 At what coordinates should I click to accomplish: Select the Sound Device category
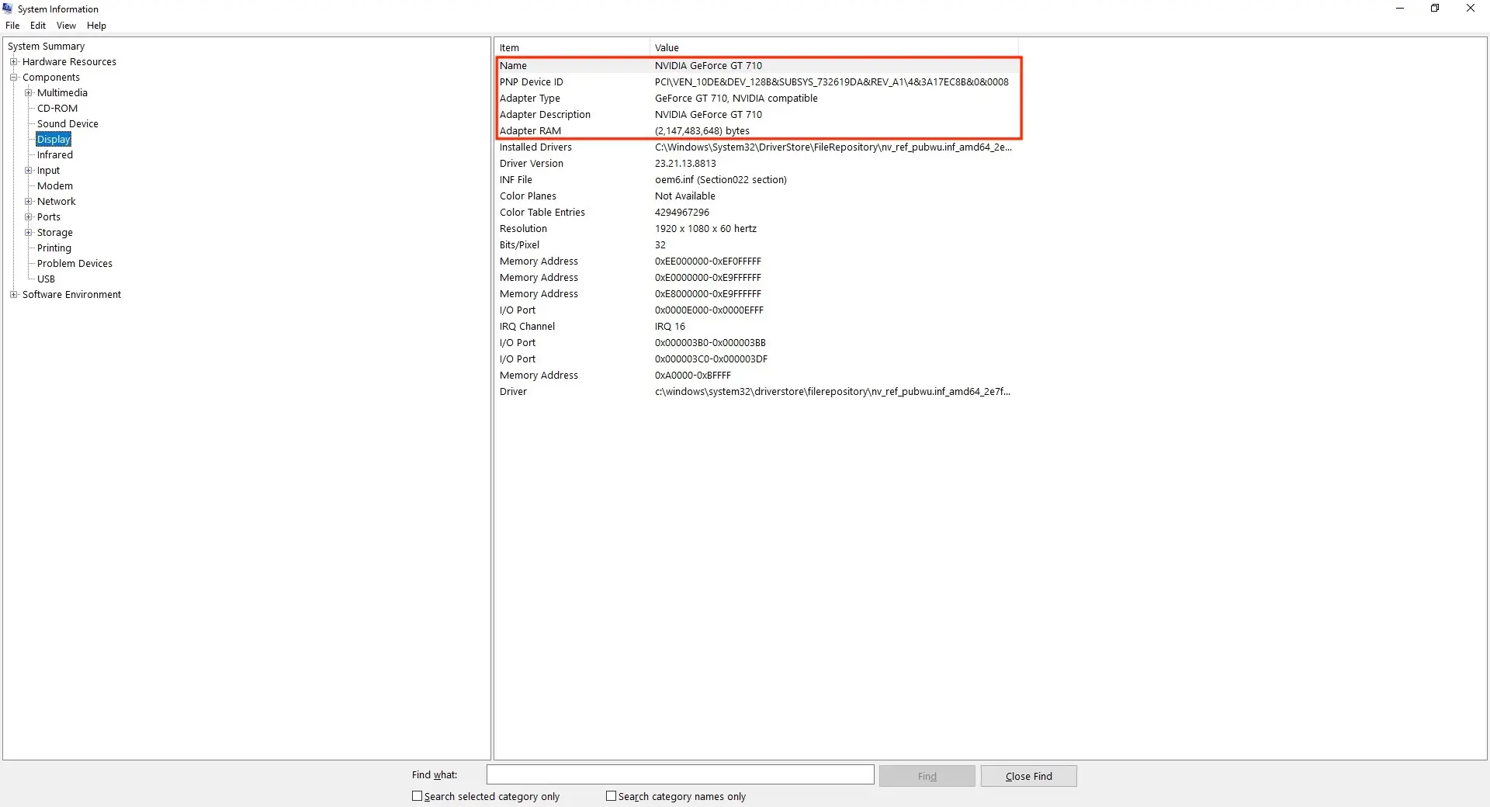point(68,124)
